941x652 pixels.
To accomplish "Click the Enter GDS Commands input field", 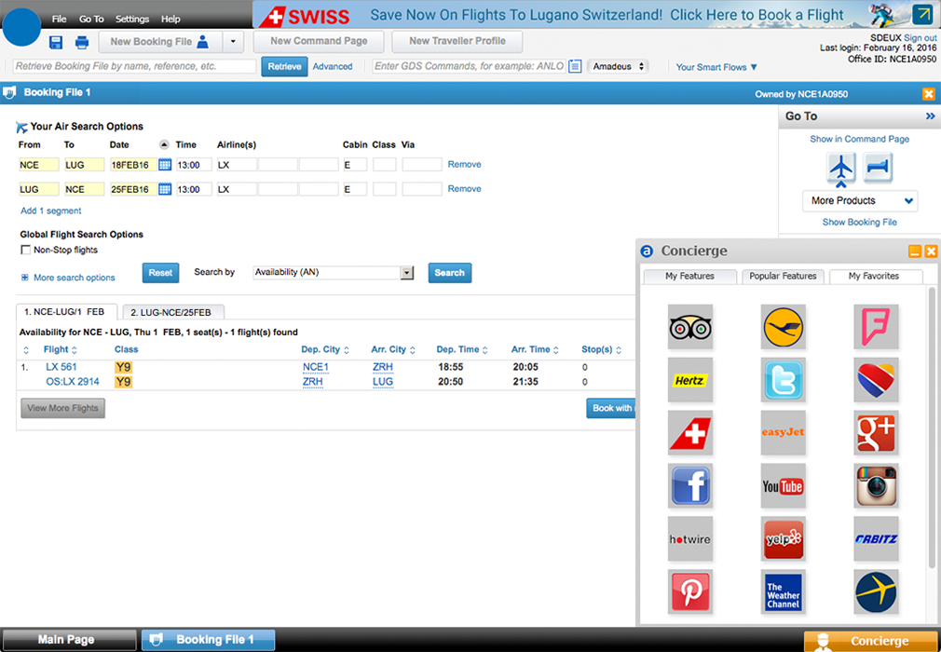I will (x=469, y=66).
